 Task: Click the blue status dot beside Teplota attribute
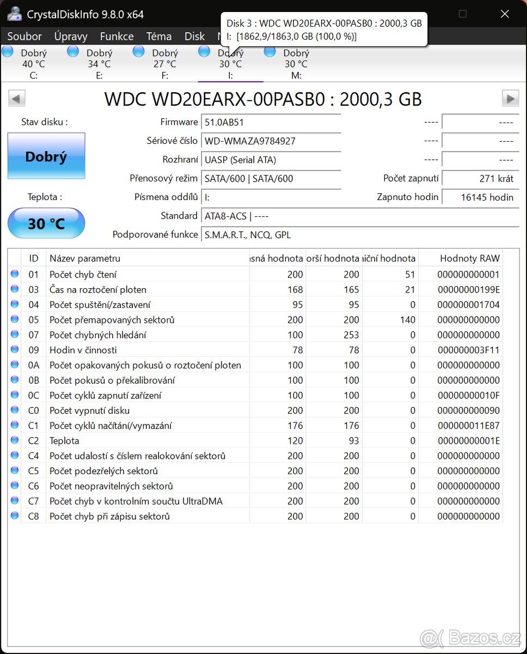click(x=14, y=440)
